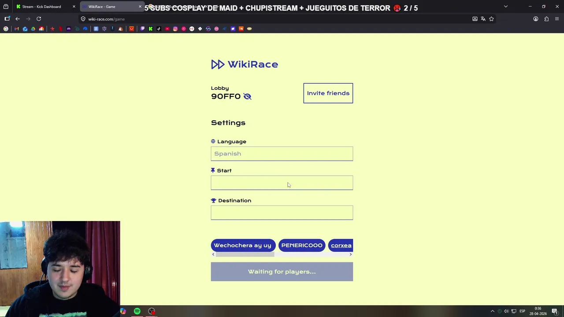This screenshot has width=564, height=317.
Task: Select player chip Wechochera ay uy
Action: tap(243, 245)
